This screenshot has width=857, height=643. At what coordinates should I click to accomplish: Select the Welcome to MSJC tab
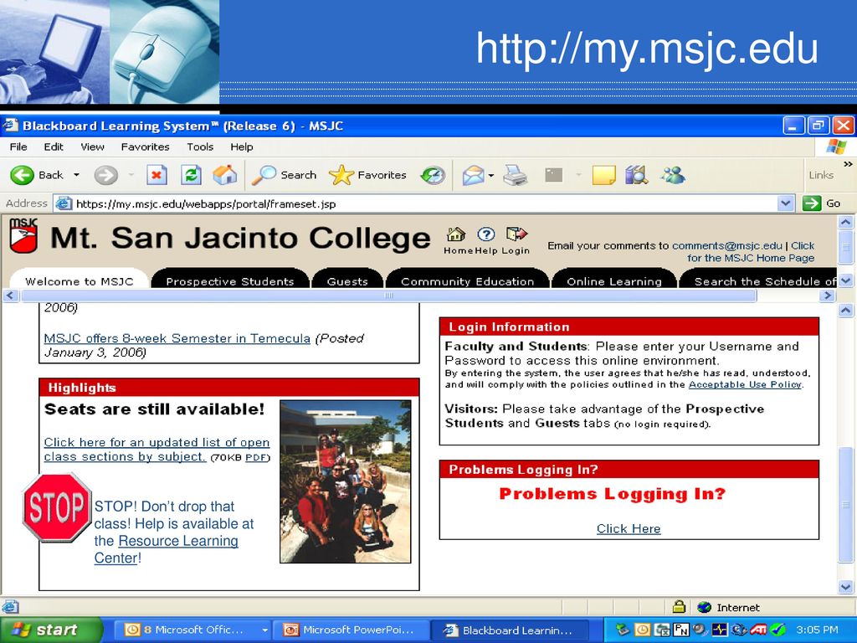pos(80,278)
